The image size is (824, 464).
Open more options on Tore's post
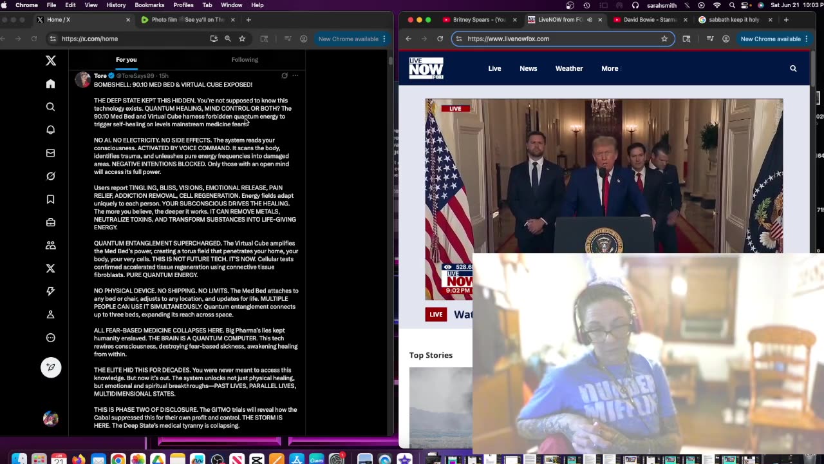point(295,75)
